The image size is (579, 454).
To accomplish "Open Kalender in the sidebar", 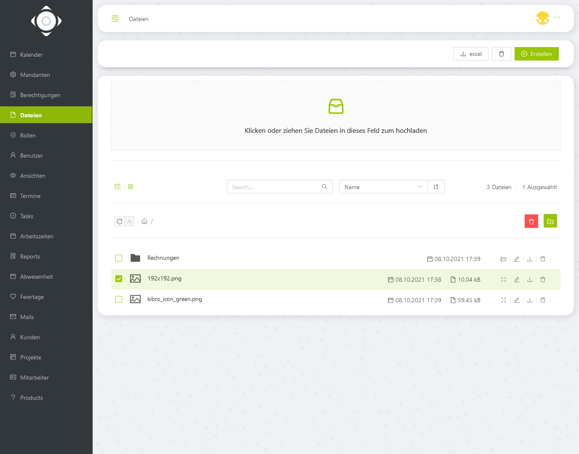I will coord(31,55).
